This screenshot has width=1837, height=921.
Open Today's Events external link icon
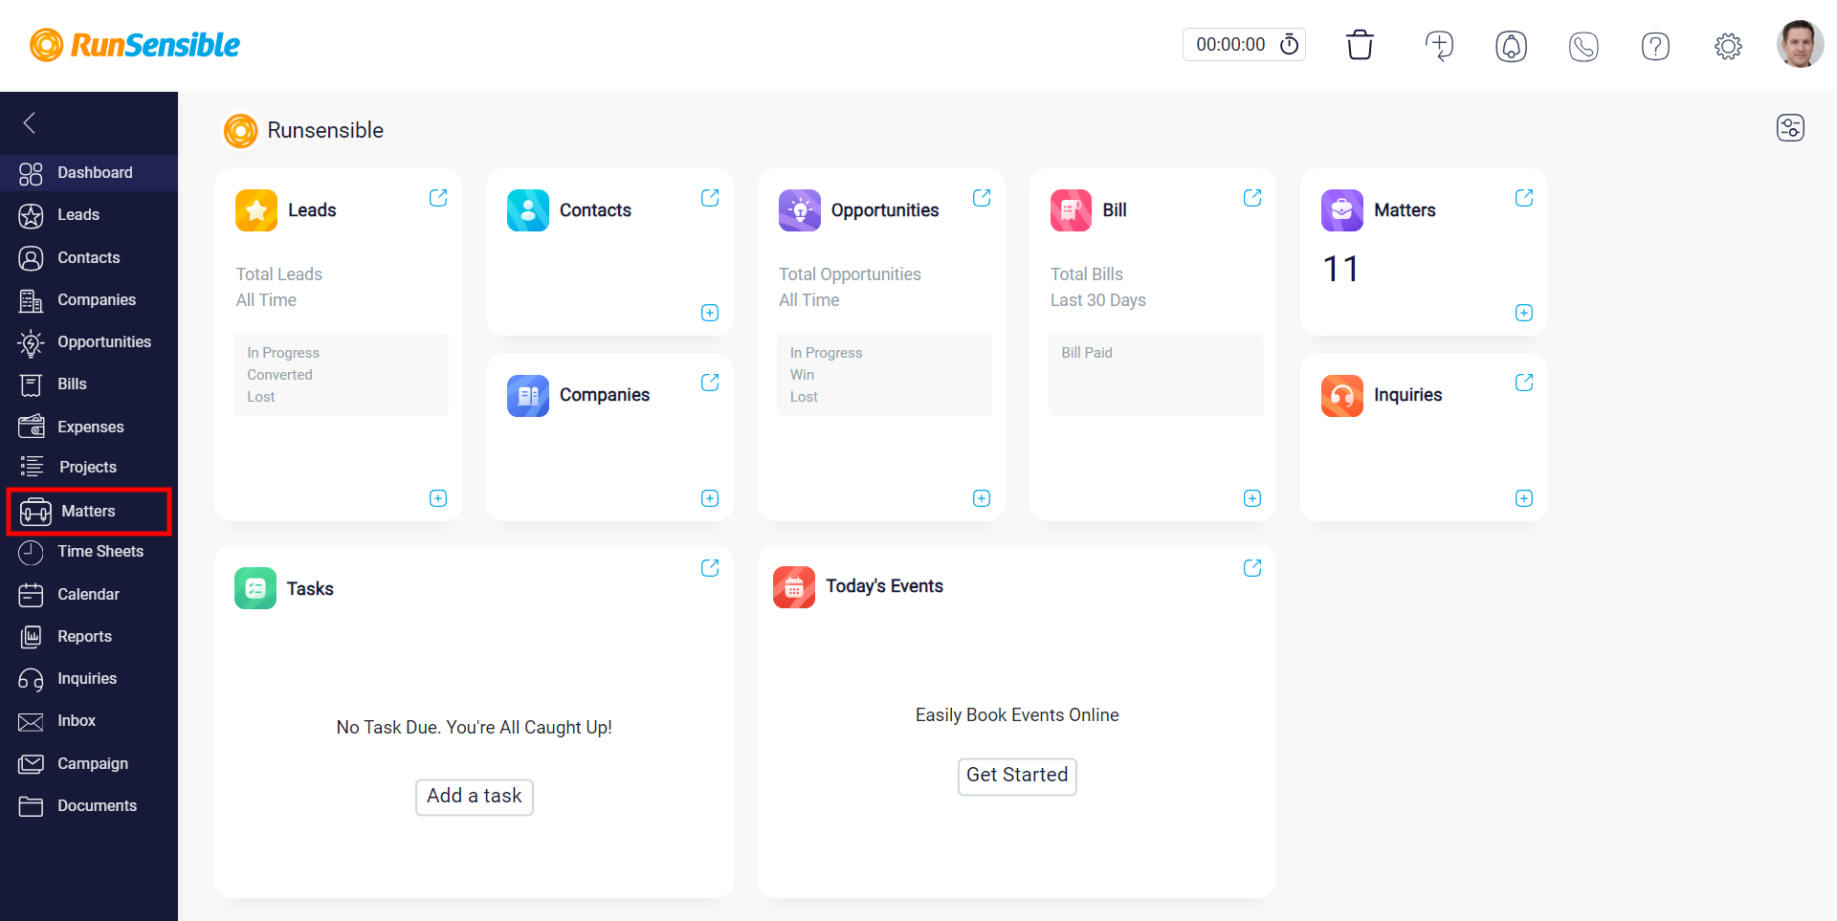point(1252,568)
